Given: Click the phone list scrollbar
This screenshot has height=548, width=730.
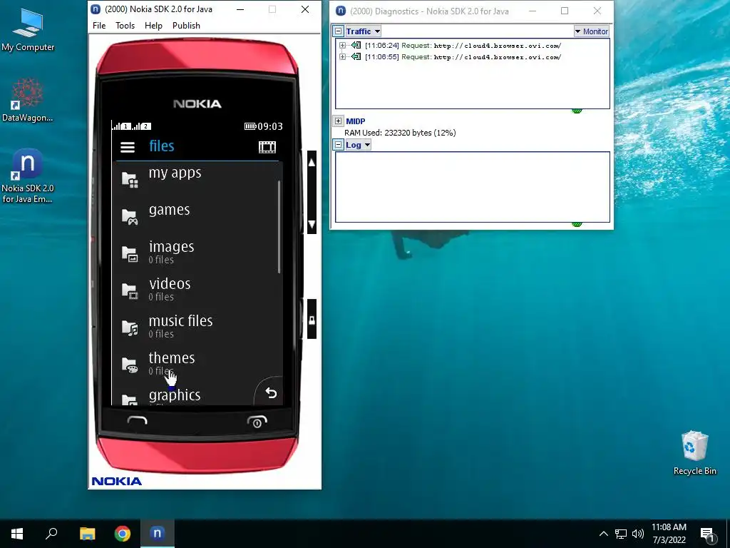Looking at the screenshot, I should [279, 227].
